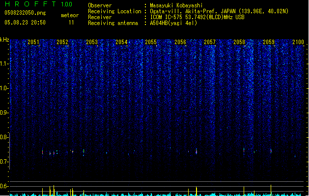Click the 2058 time marker
309x196 pixels.
[x=239, y=42]
